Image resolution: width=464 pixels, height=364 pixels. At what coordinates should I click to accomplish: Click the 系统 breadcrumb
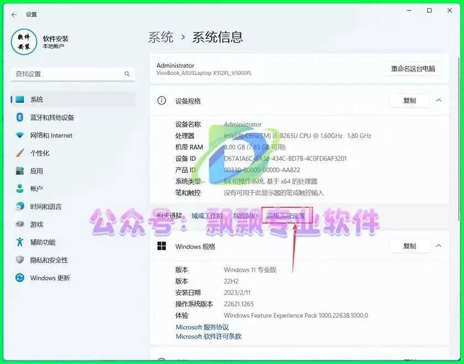[x=161, y=38]
